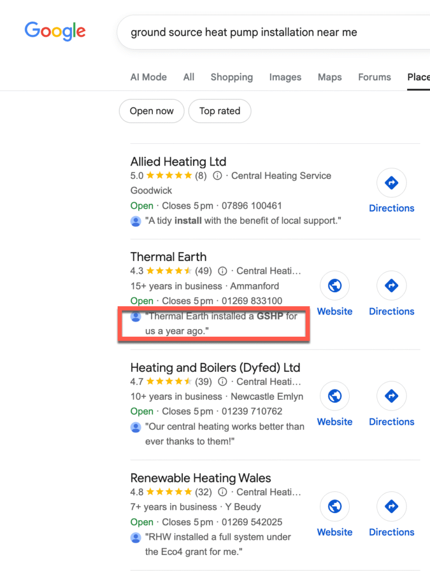Click info icon next to Allied Heating reviews
This screenshot has width=430, height=571.
218,176
